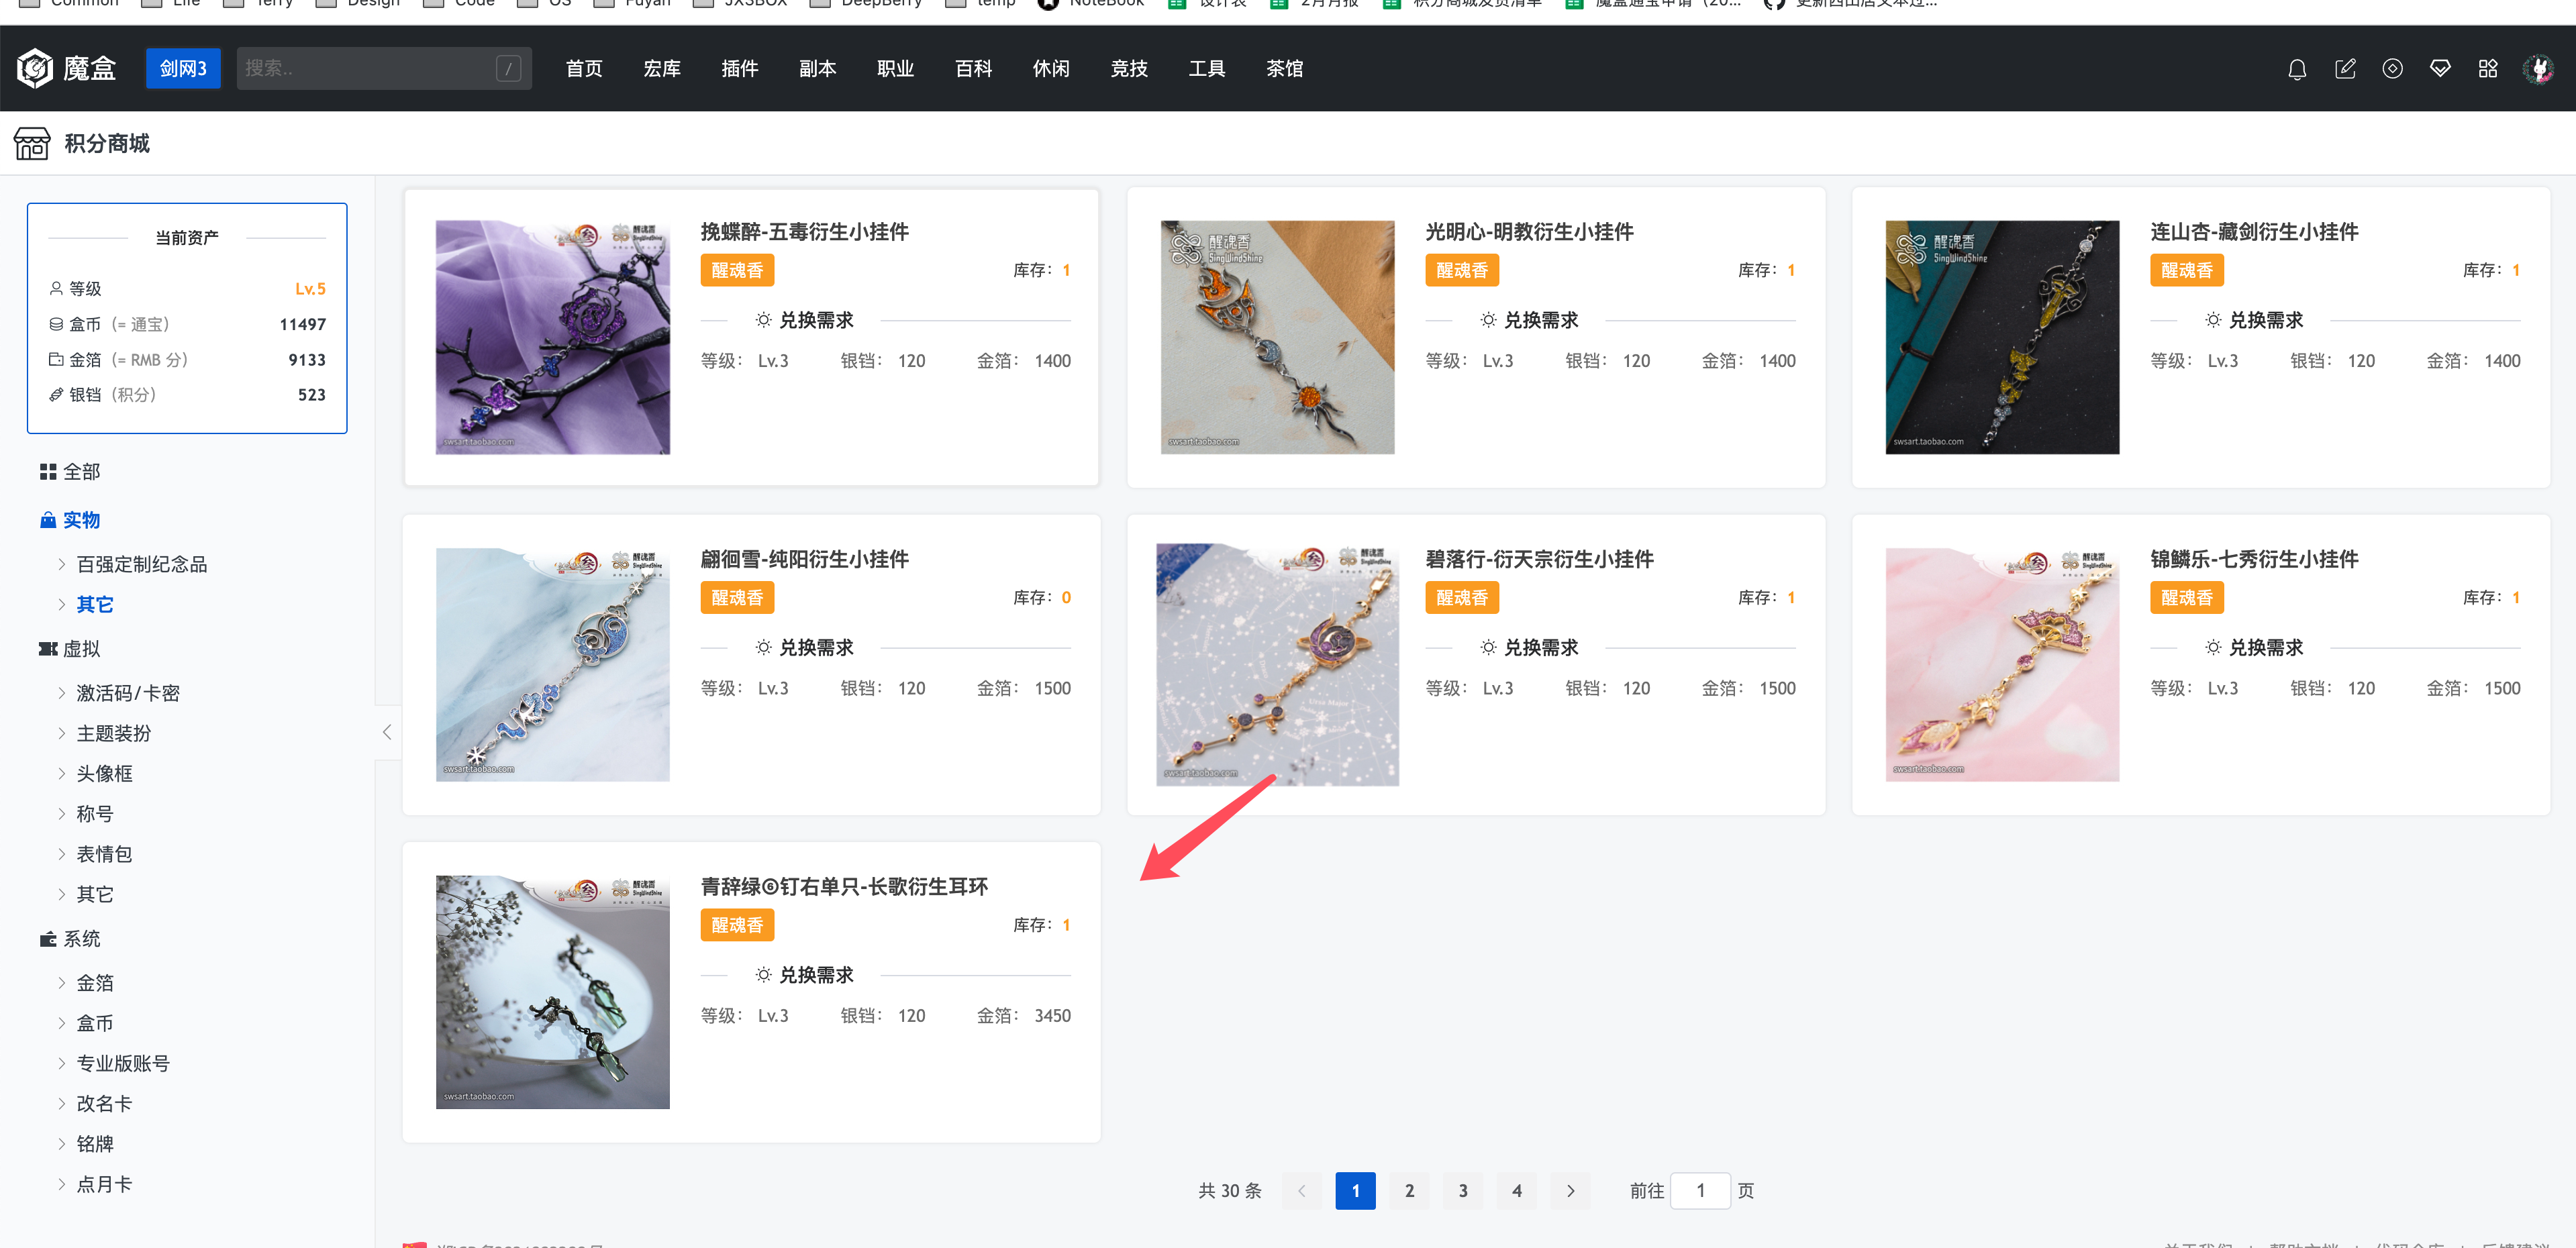Click the 魔盒 logo icon
Screen dimensions: 2576x1248
(x=35, y=68)
